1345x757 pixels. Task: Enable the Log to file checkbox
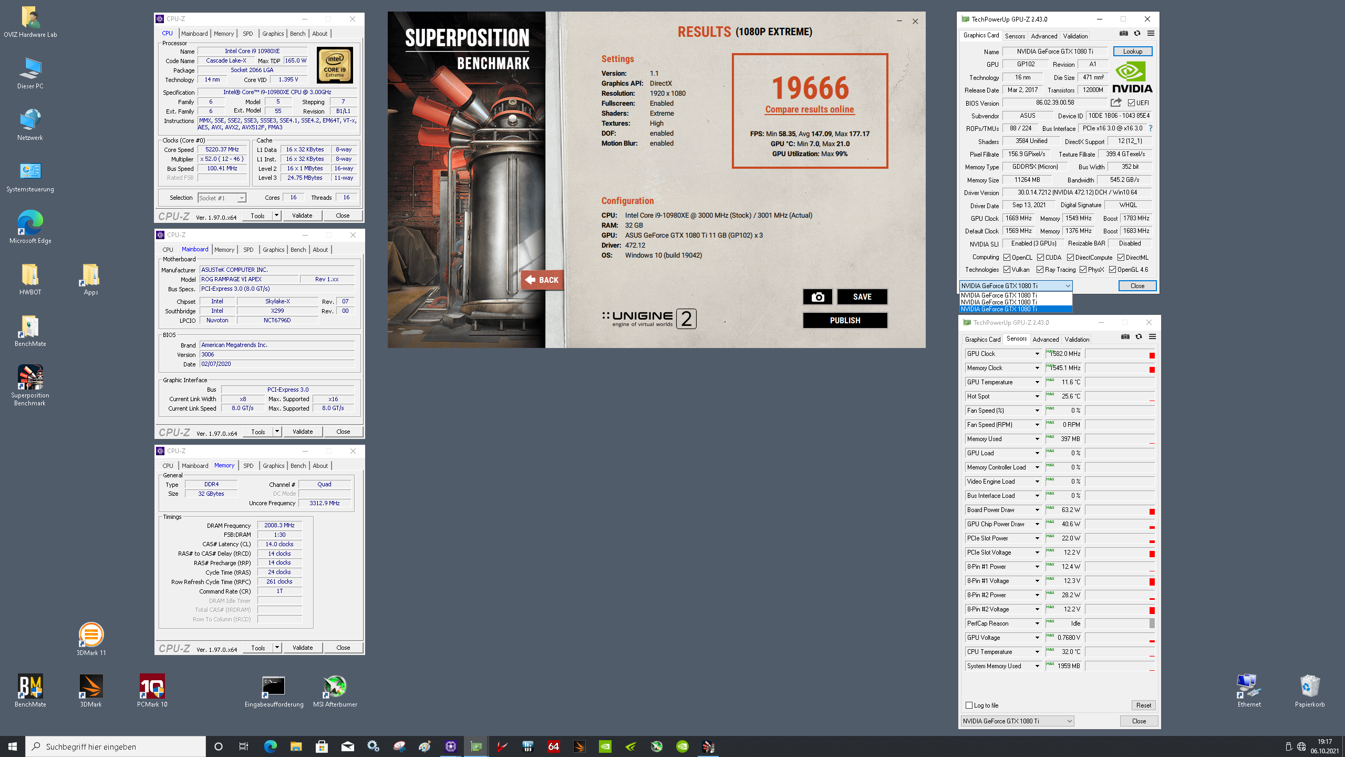[x=969, y=705]
